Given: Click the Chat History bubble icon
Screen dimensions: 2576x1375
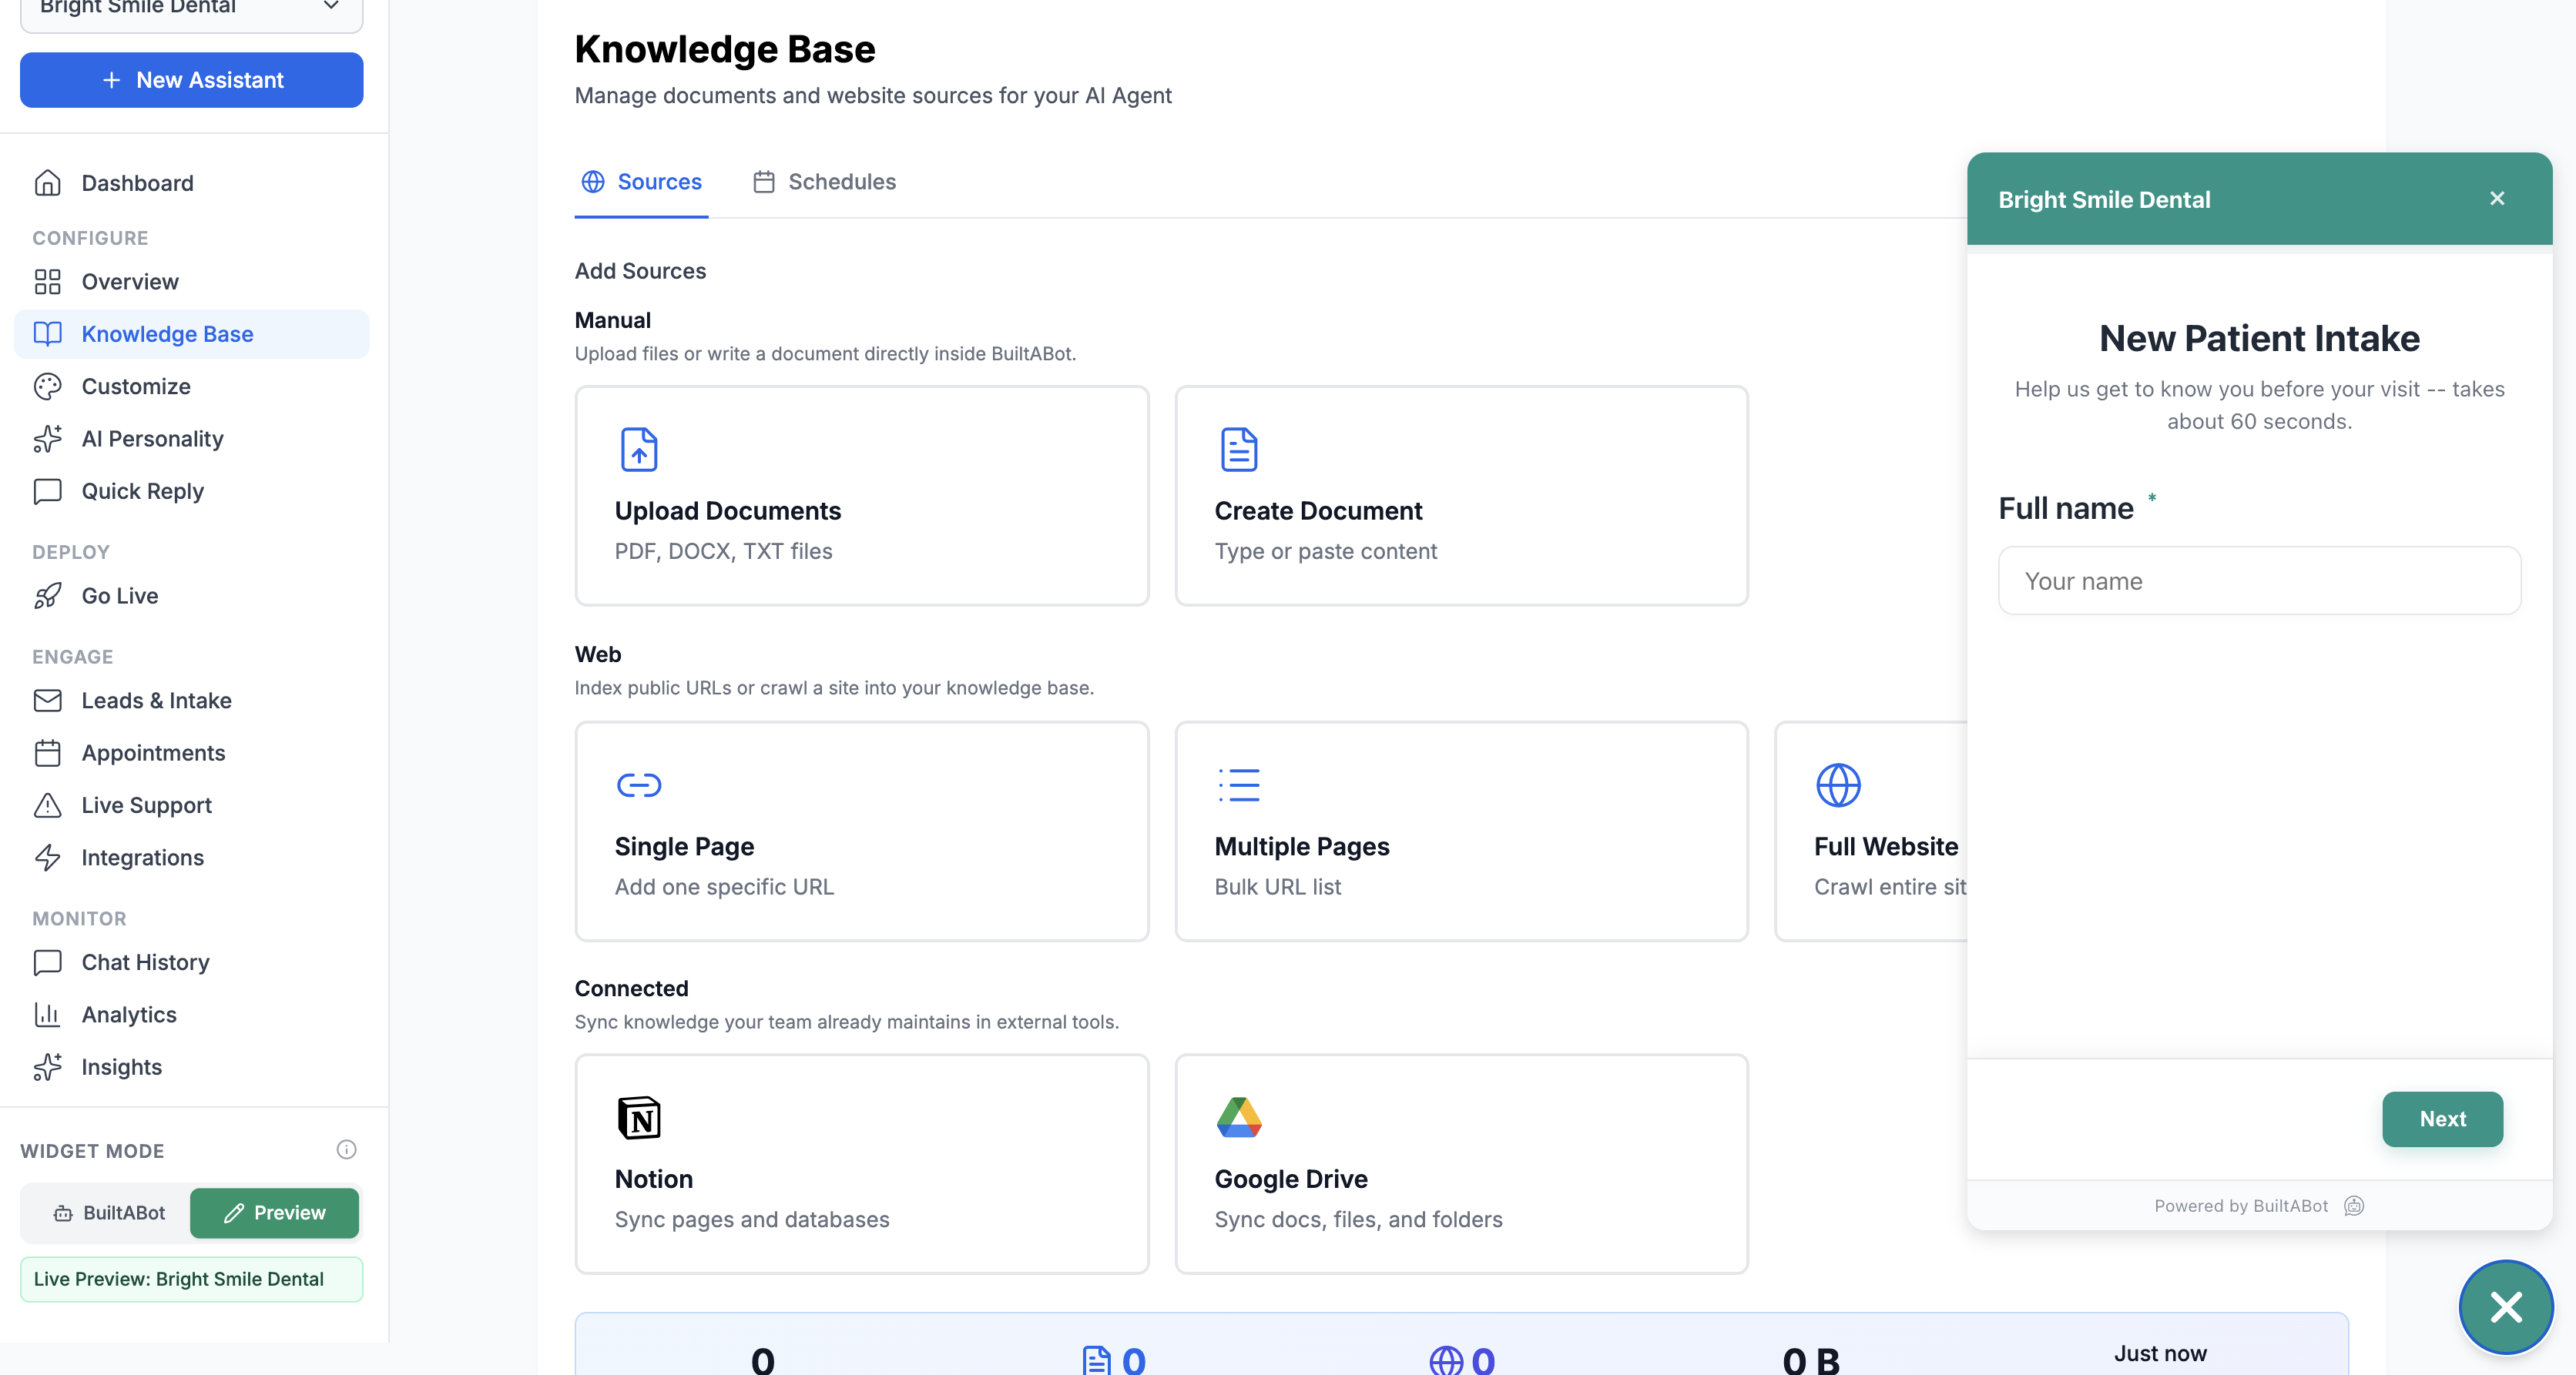Looking at the screenshot, I should 47,962.
